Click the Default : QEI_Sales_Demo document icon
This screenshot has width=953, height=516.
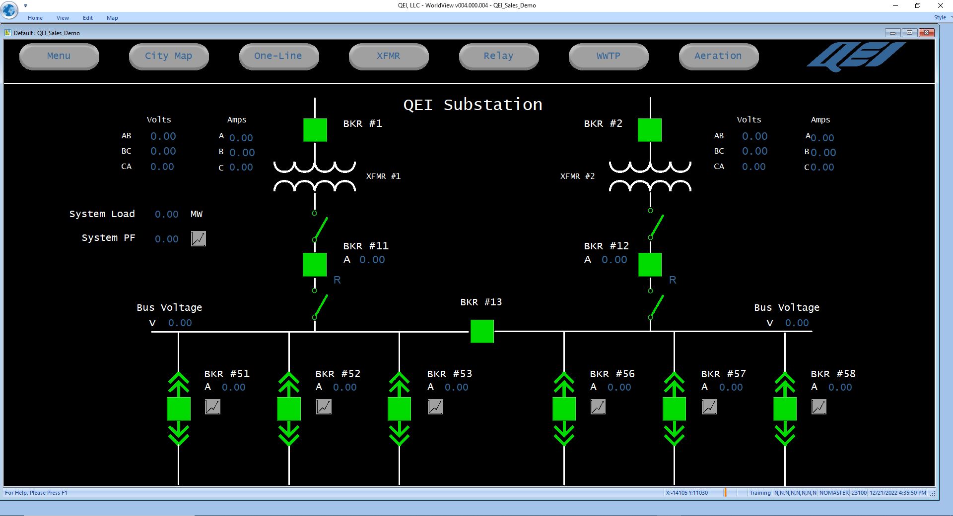[7, 33]
